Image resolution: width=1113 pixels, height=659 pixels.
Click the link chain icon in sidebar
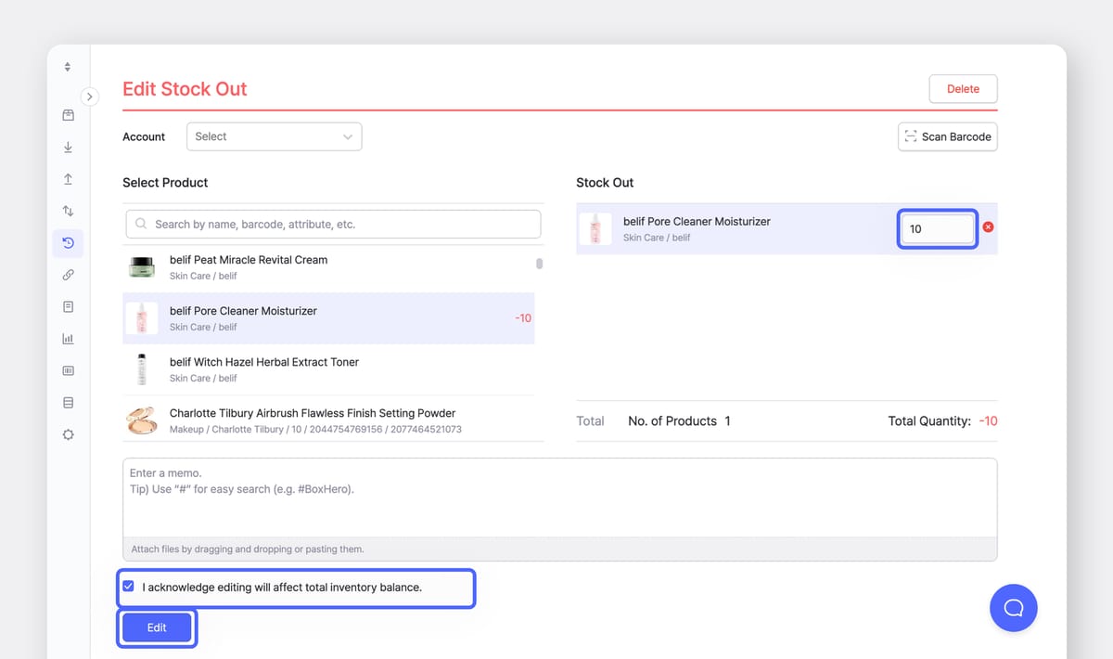coord(68,276)
